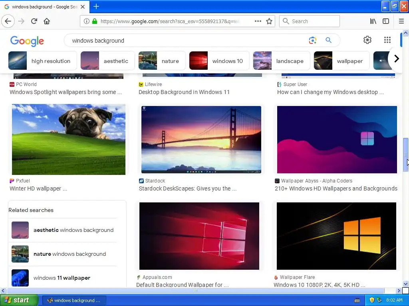Close the windows background tab
The image size is (409, 306).
[83, 7]
